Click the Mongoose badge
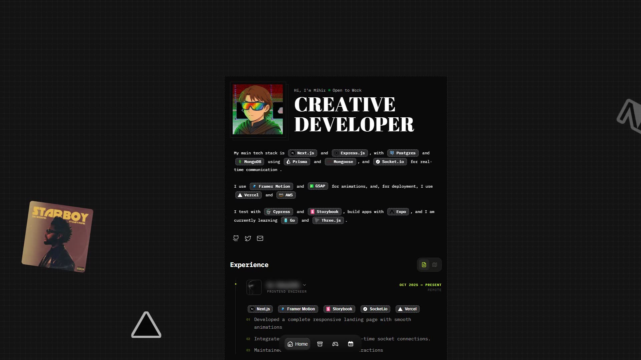This screenshot has height=360, width=641. (340, 162)
